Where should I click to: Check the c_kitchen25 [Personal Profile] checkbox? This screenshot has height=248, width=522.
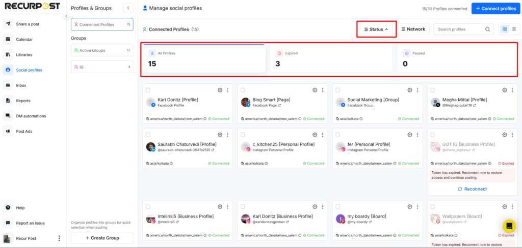point(243,135)
